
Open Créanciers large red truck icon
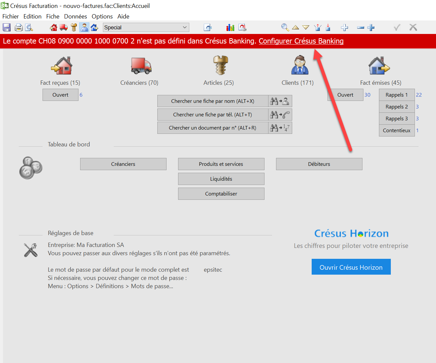(x=141, y=65)
